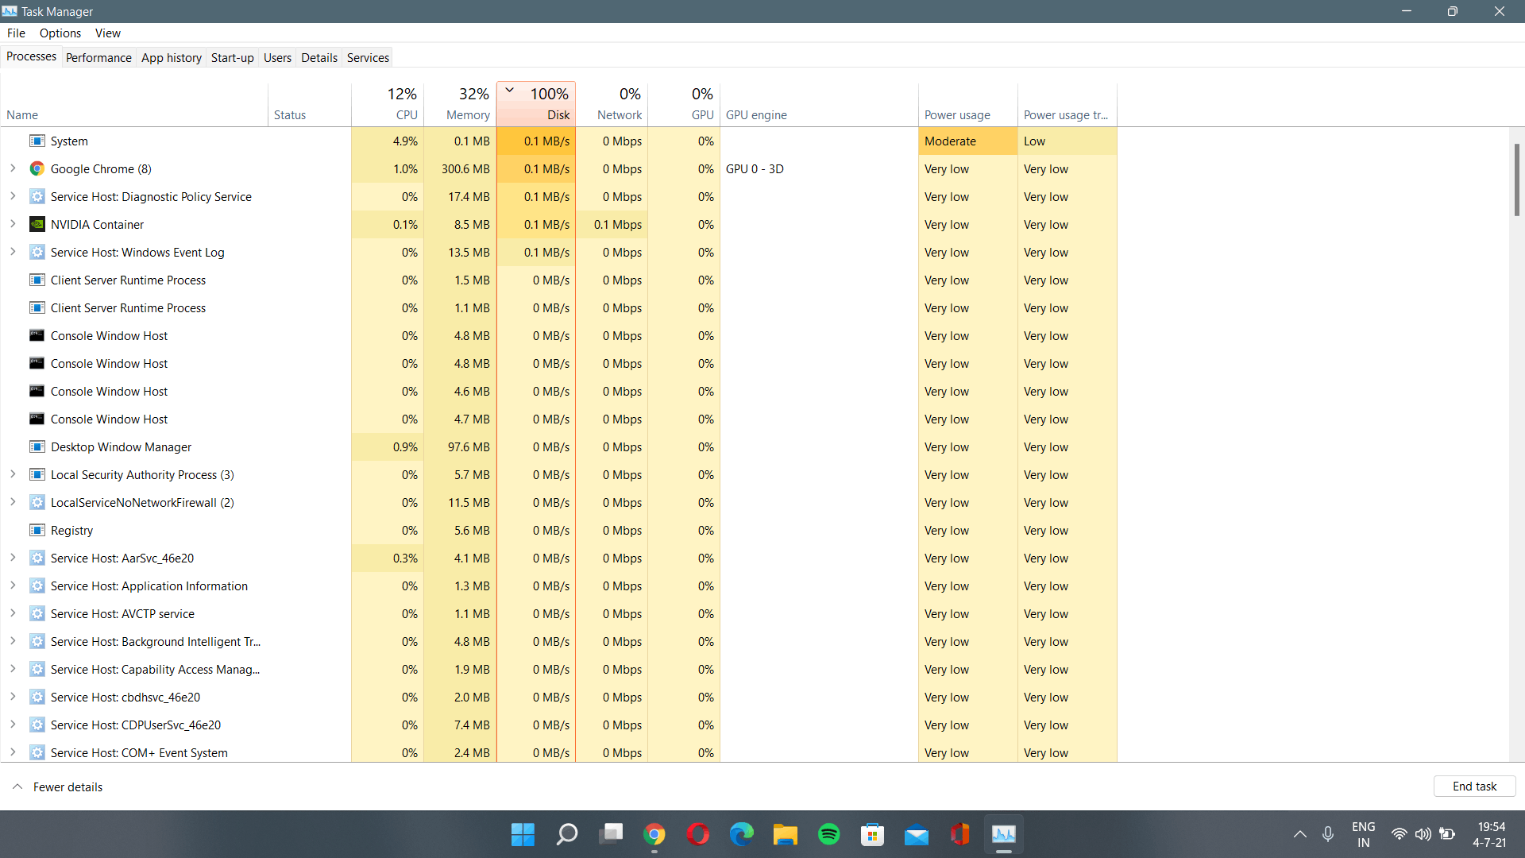Open the Options menu

pos(60,33)
